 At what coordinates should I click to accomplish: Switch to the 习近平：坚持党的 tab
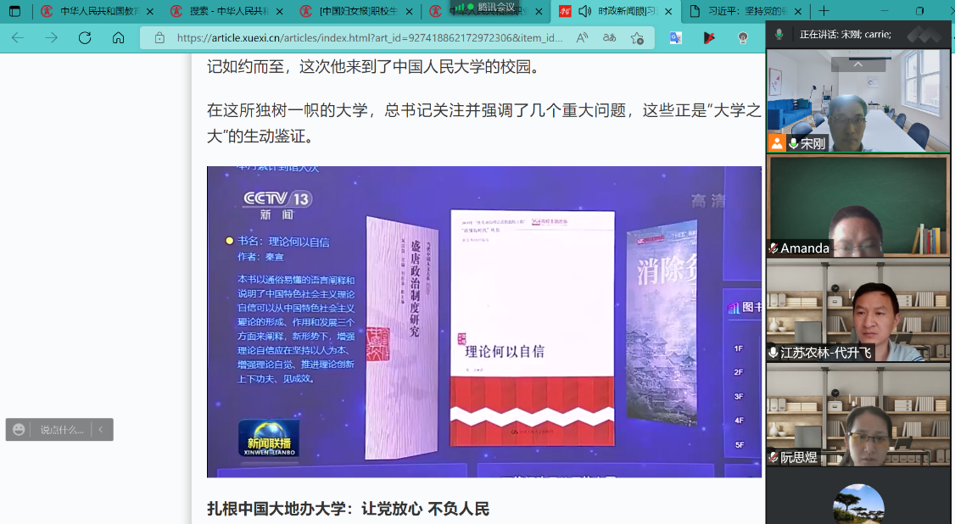coord(742,11)
